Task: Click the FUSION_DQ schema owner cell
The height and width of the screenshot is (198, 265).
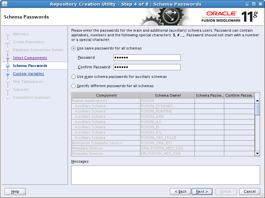Action: pos(168,133)
